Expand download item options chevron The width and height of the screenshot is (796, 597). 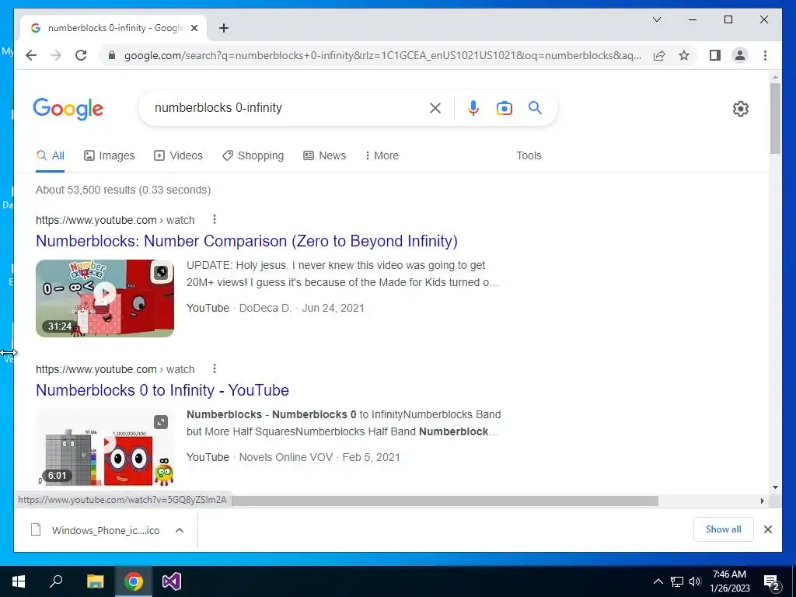[180, 530]
